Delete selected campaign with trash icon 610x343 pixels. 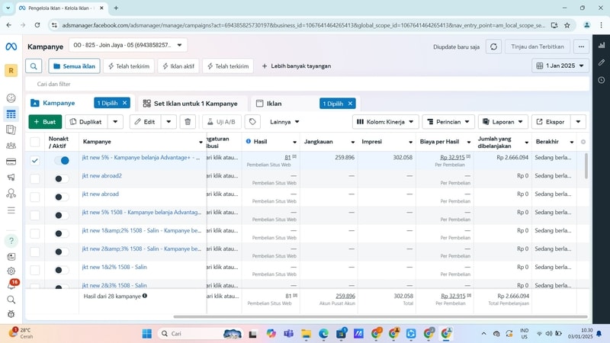coord(188,122)
